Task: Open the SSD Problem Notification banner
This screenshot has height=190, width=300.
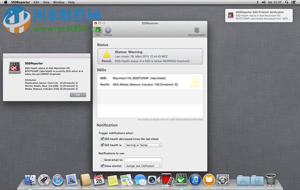Action: coord(259,15)
